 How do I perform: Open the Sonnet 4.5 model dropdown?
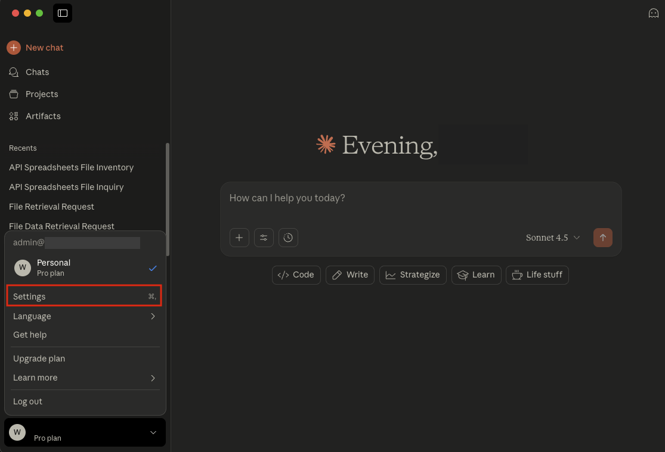tap(552, 238)
